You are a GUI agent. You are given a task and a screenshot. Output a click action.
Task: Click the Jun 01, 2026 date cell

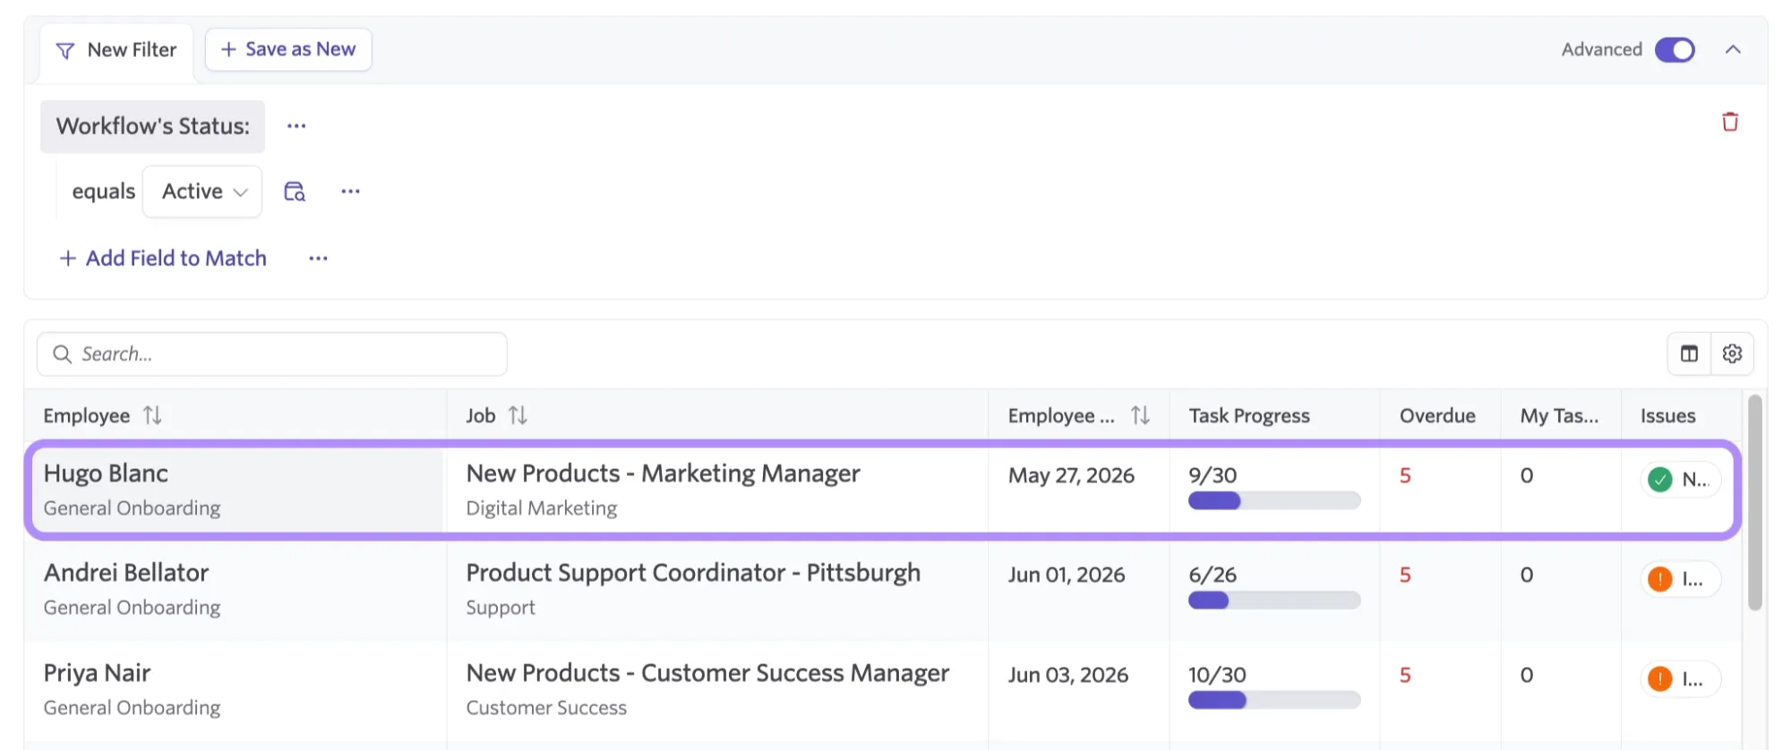[1066, 575]
